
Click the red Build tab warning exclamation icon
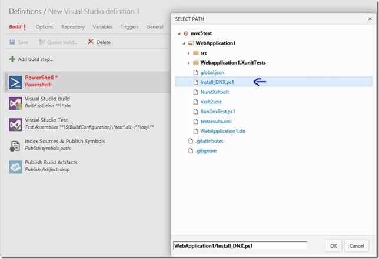24,27
